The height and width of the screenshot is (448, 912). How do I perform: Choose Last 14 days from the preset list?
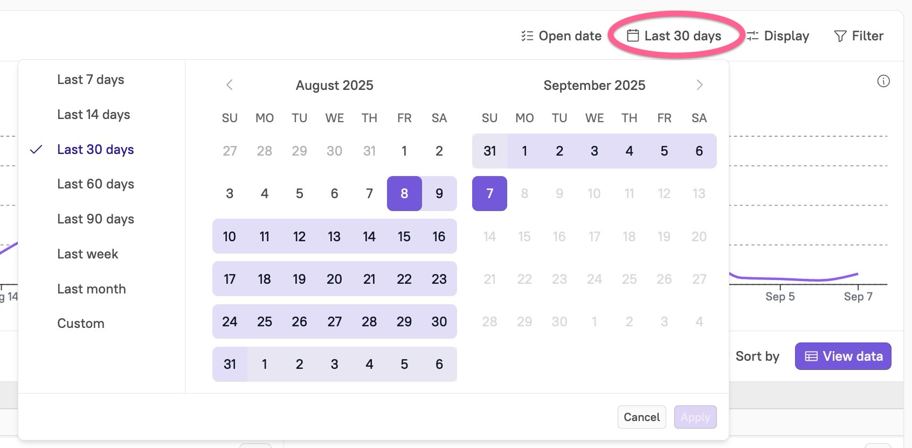(93, 114)
